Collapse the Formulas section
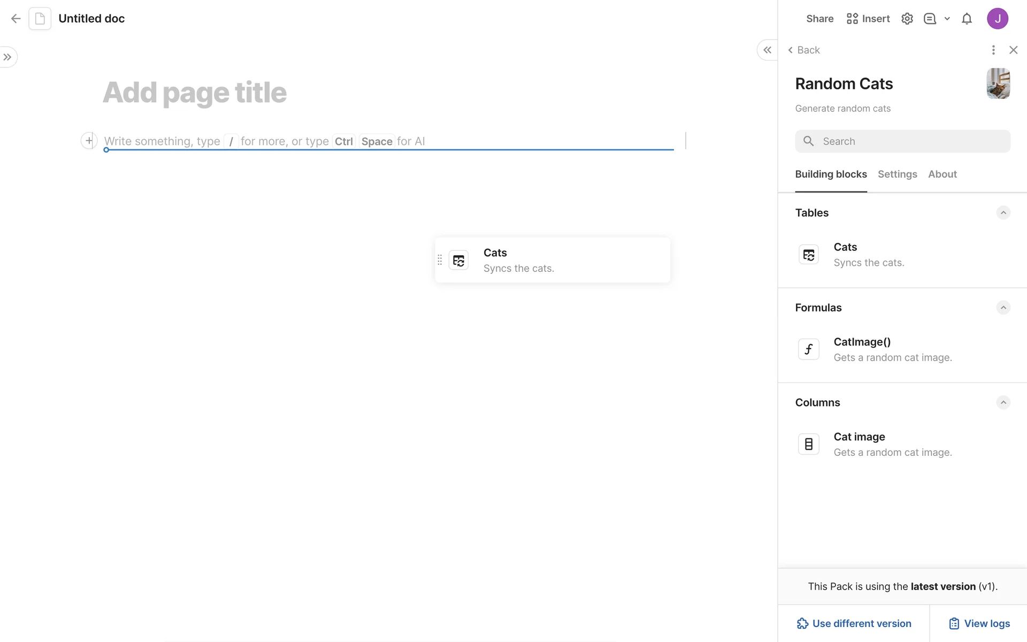 click(1003, 308)
